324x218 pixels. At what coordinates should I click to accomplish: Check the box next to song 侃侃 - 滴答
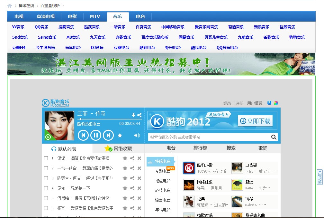[x=46, y=158]
